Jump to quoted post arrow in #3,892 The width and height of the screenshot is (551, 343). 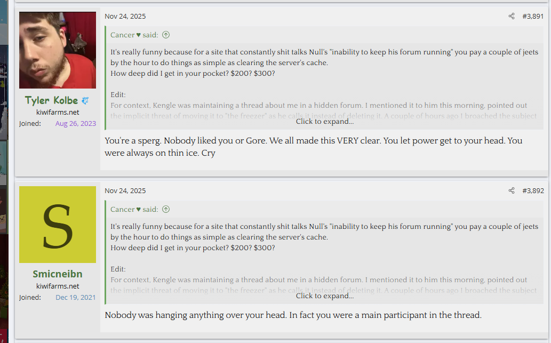tap(166, 210)
